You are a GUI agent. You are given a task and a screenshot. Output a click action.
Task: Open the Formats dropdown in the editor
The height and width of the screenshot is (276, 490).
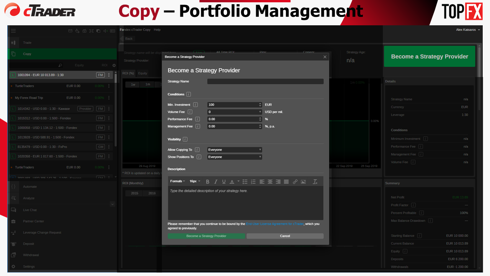(x=178, y=181)
